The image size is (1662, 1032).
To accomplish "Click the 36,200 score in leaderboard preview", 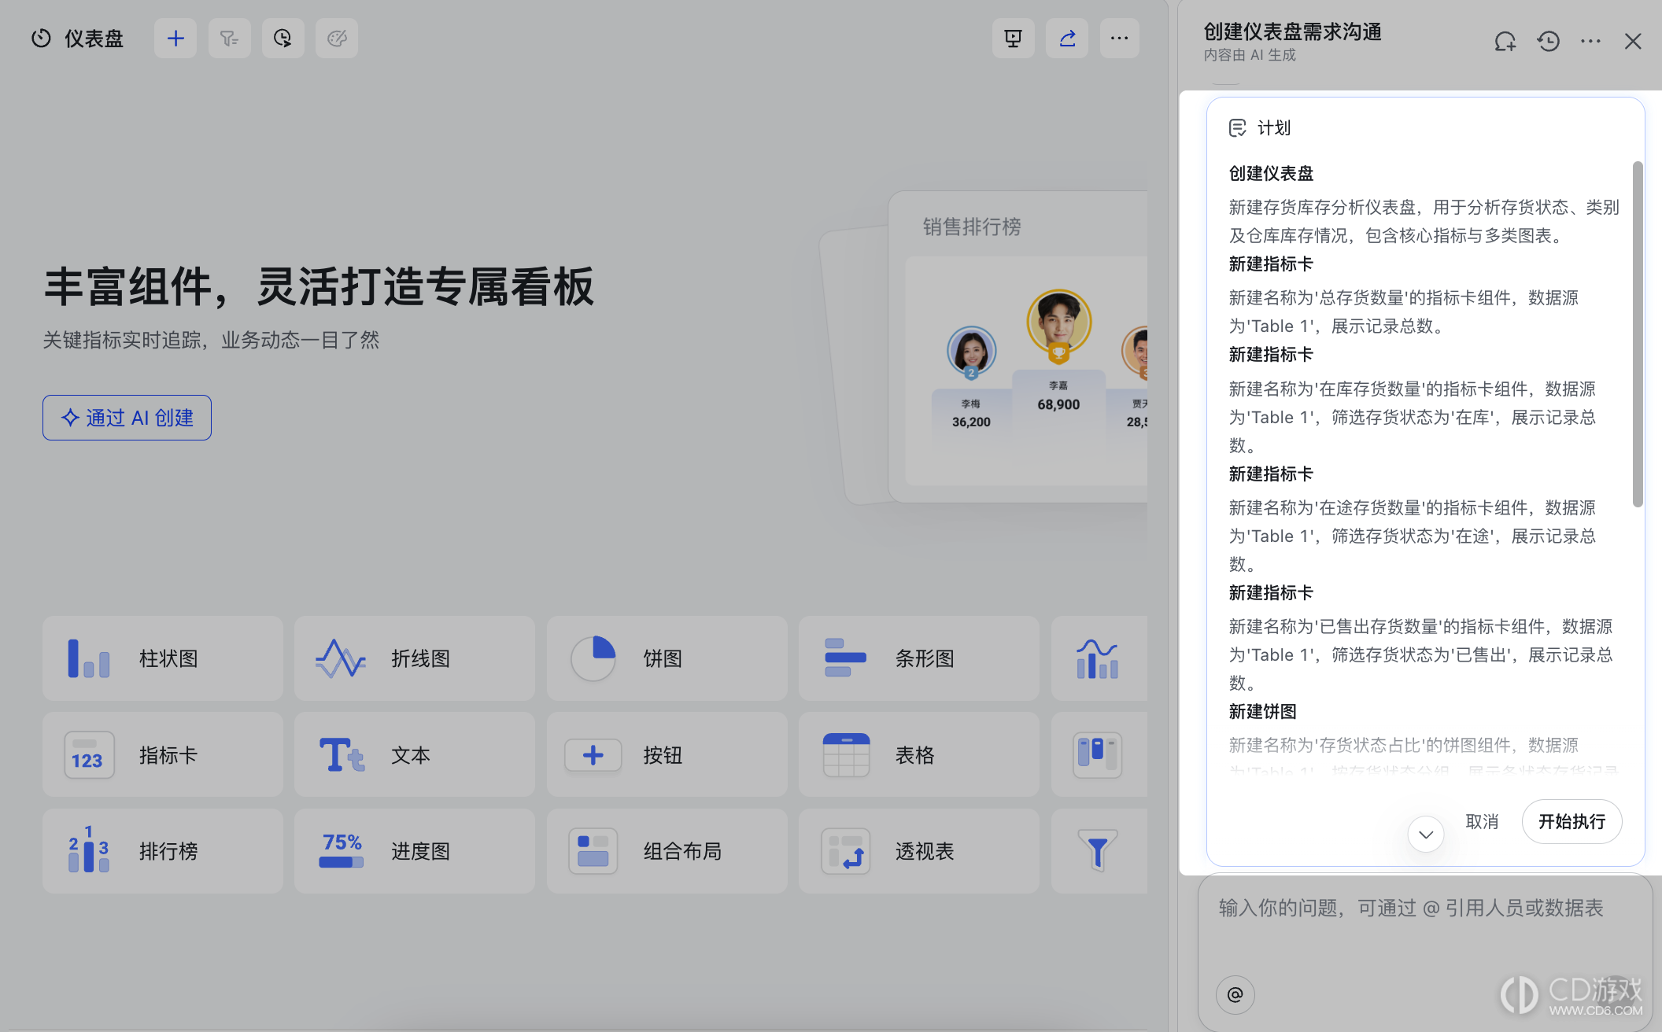I will [971, 422].
